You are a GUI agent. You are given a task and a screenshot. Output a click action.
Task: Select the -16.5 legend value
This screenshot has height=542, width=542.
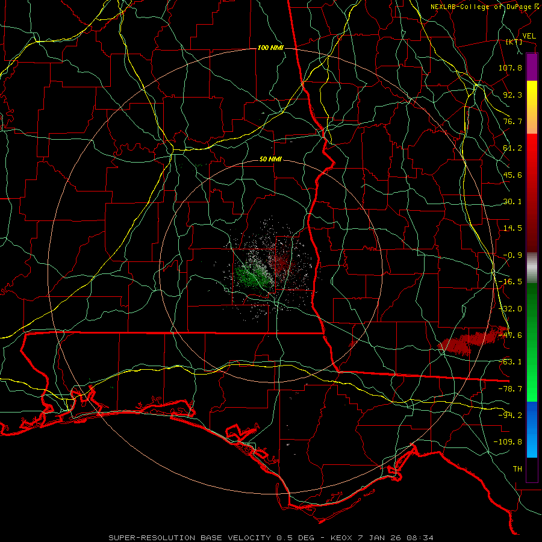click(x=510, y=282)
